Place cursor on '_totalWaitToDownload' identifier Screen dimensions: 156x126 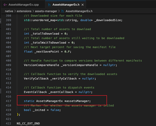pyautogui.click(x=48, y=43)
